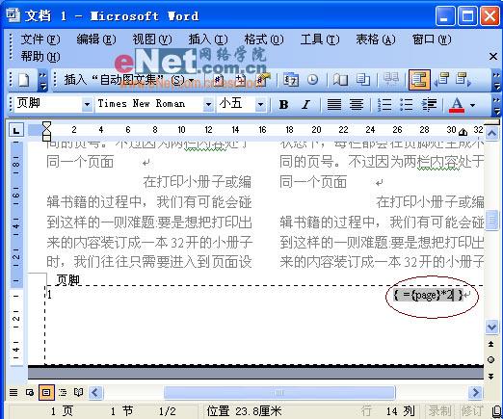503x419 pixels.
Task: Switch to Web Layout view icon
Action: point(30,392)
